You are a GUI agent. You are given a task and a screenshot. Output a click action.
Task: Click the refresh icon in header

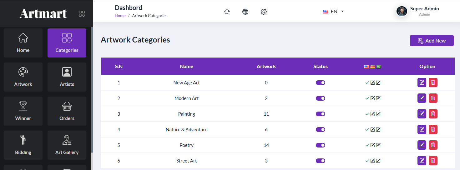227,12
